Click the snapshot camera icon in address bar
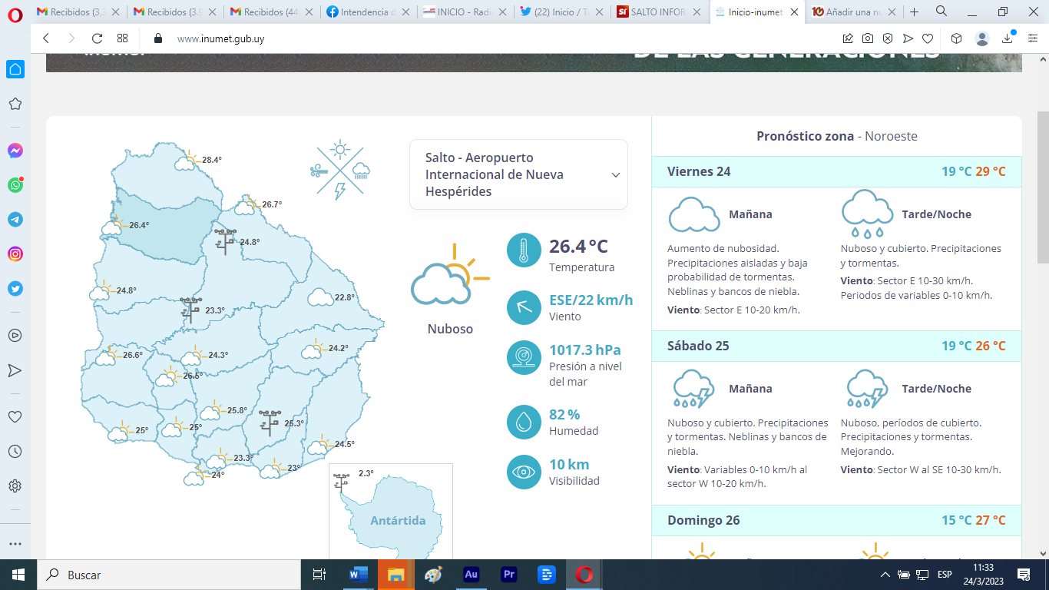 click(867, 38)
